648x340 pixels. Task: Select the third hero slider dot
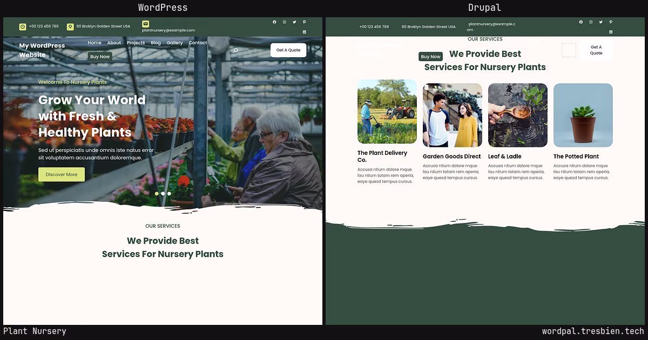pyautogui.click(x=169, y=193)
